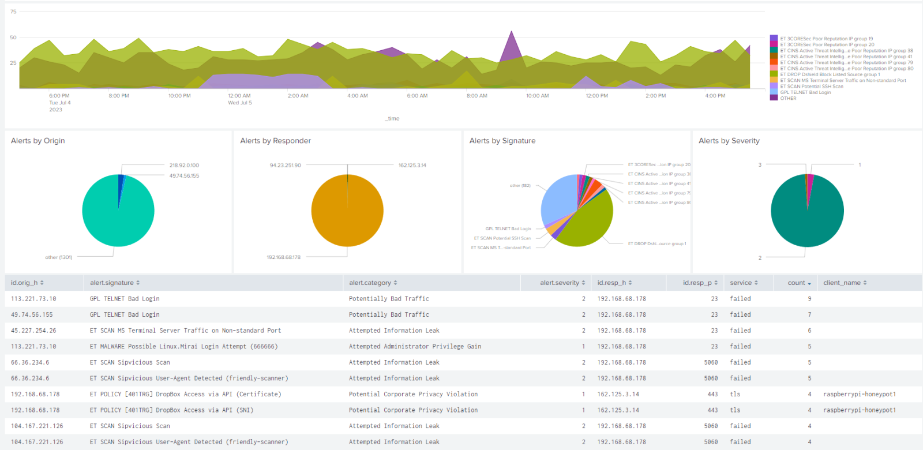The width and height of the screenshot is (923, 450).
Task: Click the ET 3CORESec group 19 legend swatch
Action: click(774, 39)
